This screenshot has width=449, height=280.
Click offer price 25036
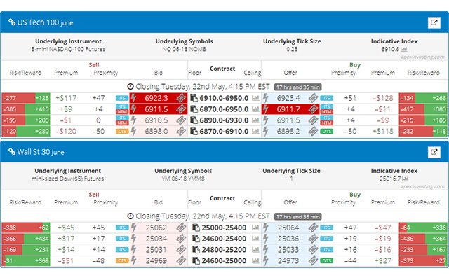click(288, 239)
